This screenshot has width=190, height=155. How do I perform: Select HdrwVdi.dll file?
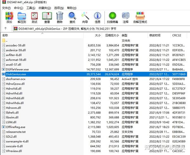[x=14, y=89]
